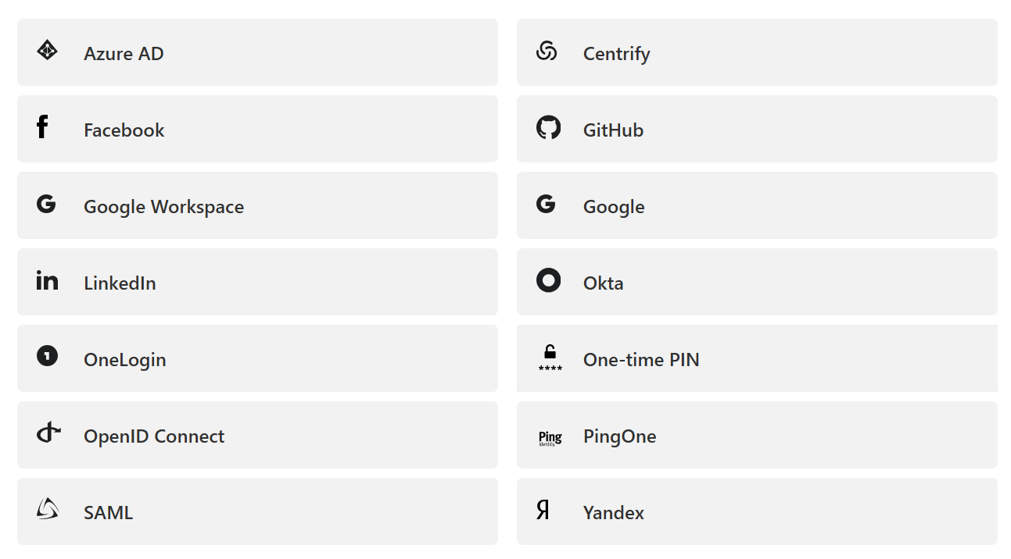
Task: Click the Facebook f logo
Action: (42, 127)
